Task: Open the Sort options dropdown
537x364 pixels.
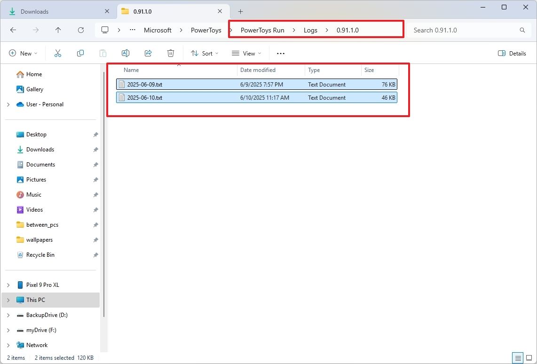Action: pos(204,53)
